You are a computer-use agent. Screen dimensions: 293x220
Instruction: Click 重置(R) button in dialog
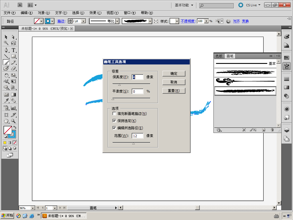(174, 91)
